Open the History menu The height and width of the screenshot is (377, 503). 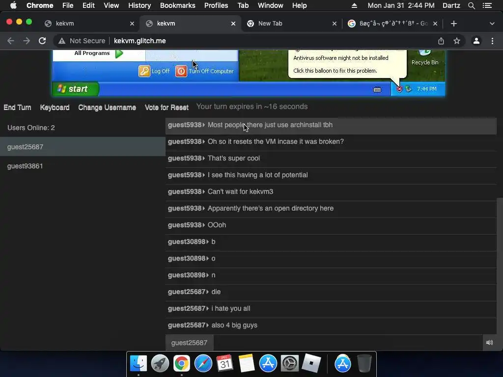(x=140, y=5)
